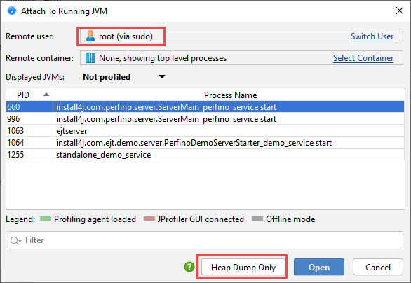411x283 pixels.
Task: Select process row with PID 660
Action: coord(205,106)
